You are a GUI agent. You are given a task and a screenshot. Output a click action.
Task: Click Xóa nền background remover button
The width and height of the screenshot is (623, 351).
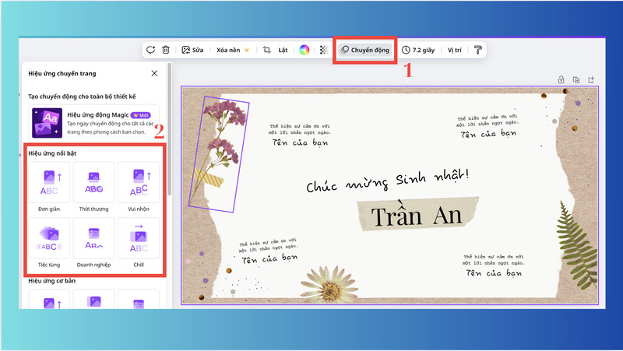(x=233, y=50)
